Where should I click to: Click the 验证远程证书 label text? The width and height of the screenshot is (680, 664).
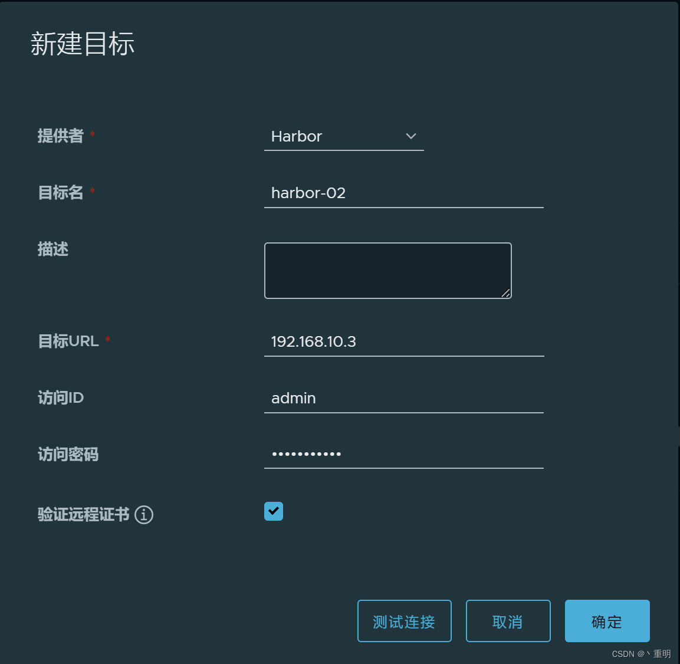pyautogui.click(x=83, y=514)
